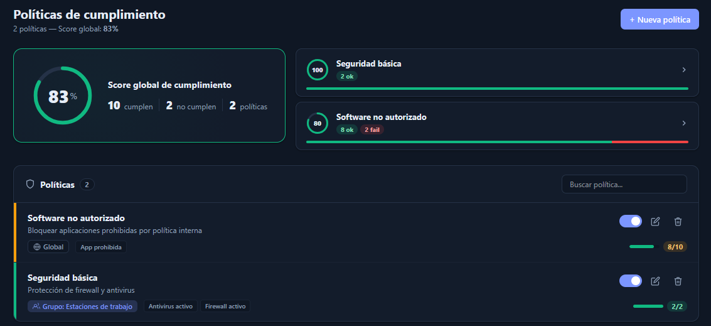This screenshot has width=711, height=326.
Task: Disable the Software no autorizado policy toggle
Action: (x=630, y=221)
